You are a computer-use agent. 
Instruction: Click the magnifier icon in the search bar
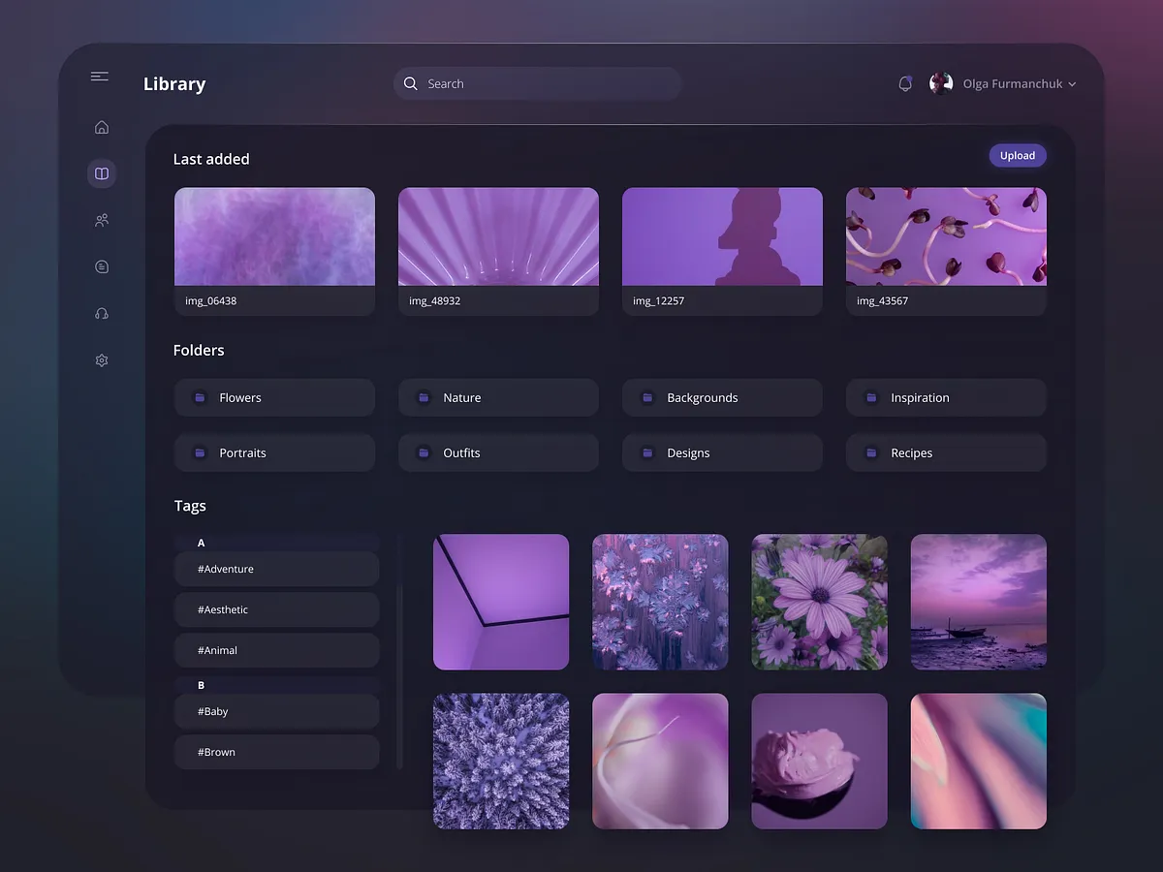pos(411,83)
